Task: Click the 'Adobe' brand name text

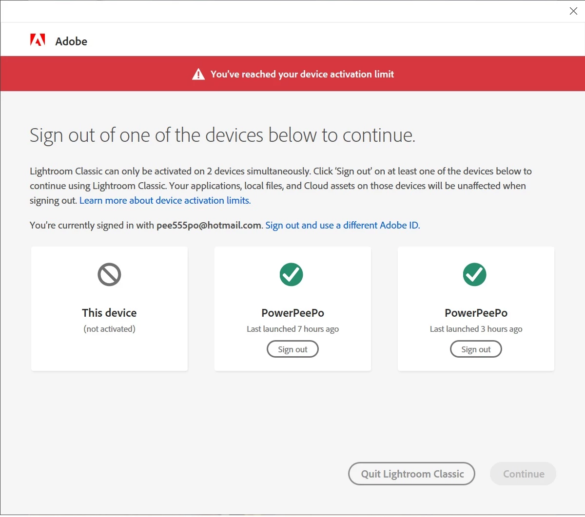Action: pos(71,41)
